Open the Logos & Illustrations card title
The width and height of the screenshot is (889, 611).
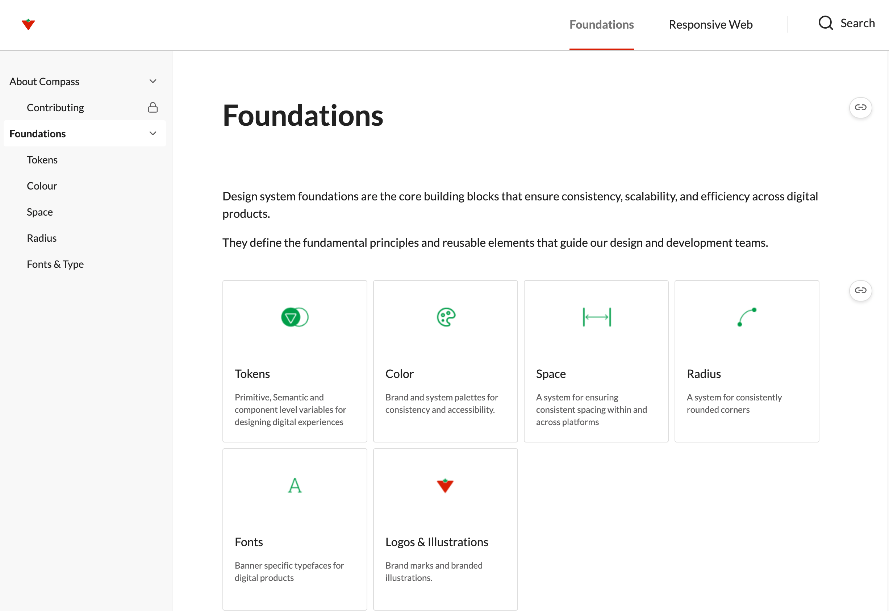tap(437, 542)
